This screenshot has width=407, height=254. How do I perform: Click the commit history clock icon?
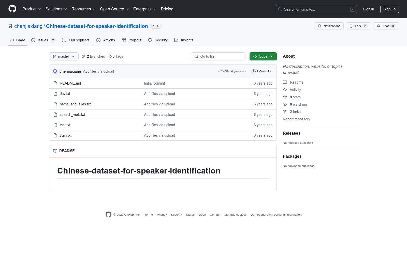pyautogui.click(x=253, y=71)
